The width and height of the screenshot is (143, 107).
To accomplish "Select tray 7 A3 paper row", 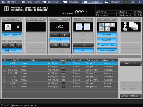I will pos(60,83).
